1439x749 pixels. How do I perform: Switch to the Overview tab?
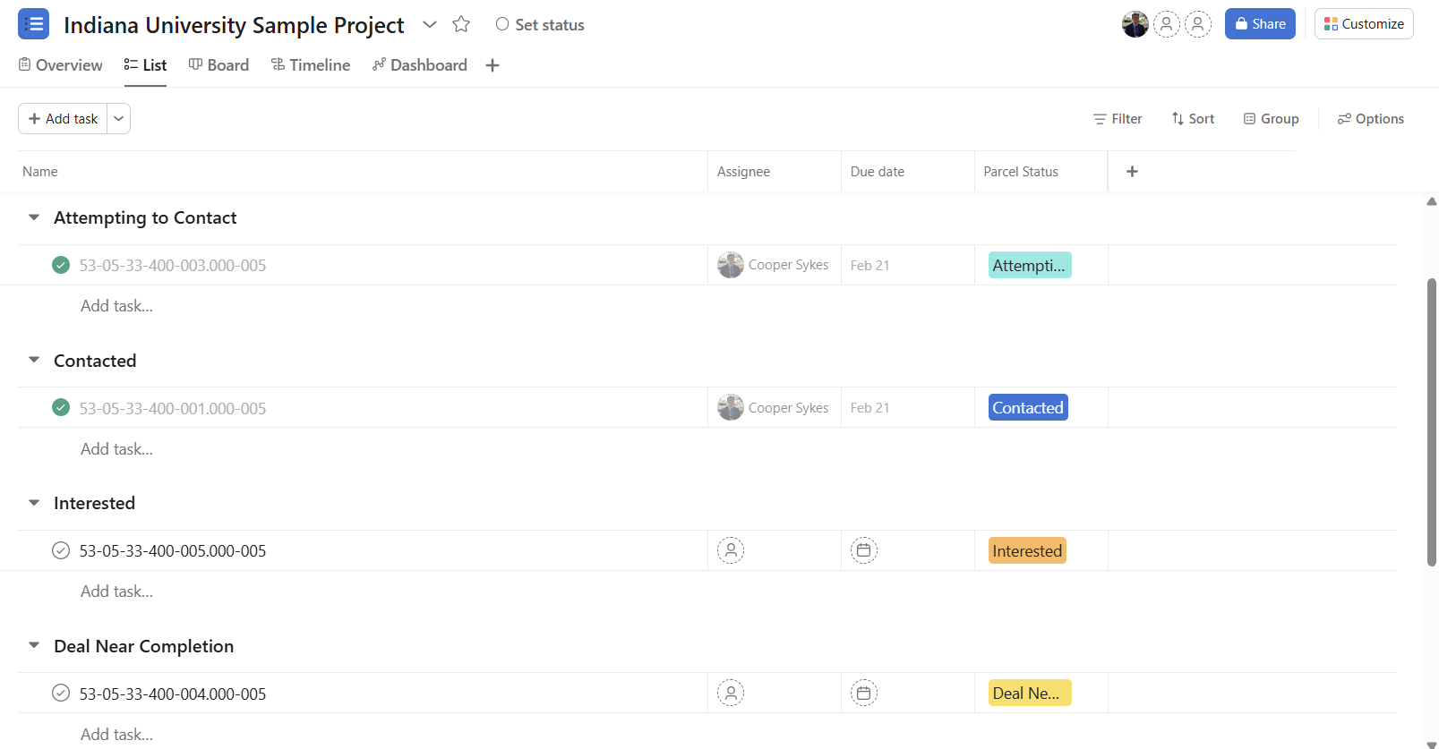point(61,65)
